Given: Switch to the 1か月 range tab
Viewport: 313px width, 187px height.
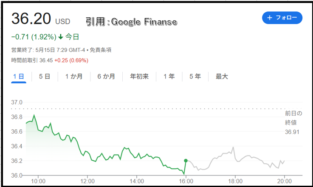Looking at the screenshot, I should point(74,76).
